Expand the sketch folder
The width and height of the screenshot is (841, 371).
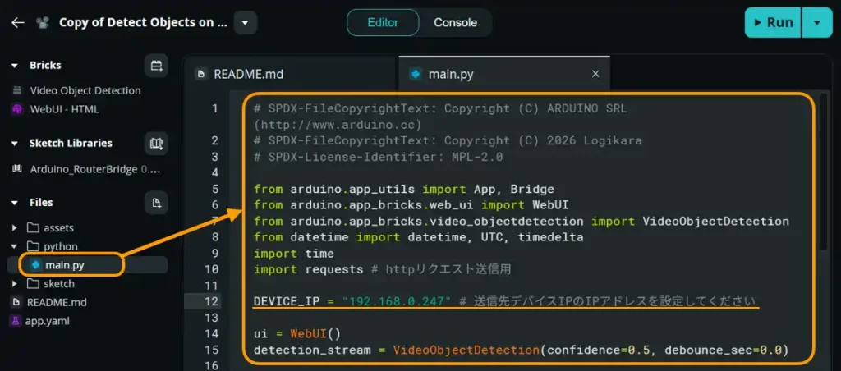tap(15, 284)
